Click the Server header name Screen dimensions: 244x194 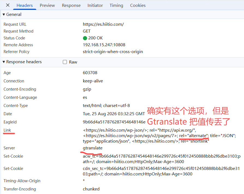(x=9, y=148)
